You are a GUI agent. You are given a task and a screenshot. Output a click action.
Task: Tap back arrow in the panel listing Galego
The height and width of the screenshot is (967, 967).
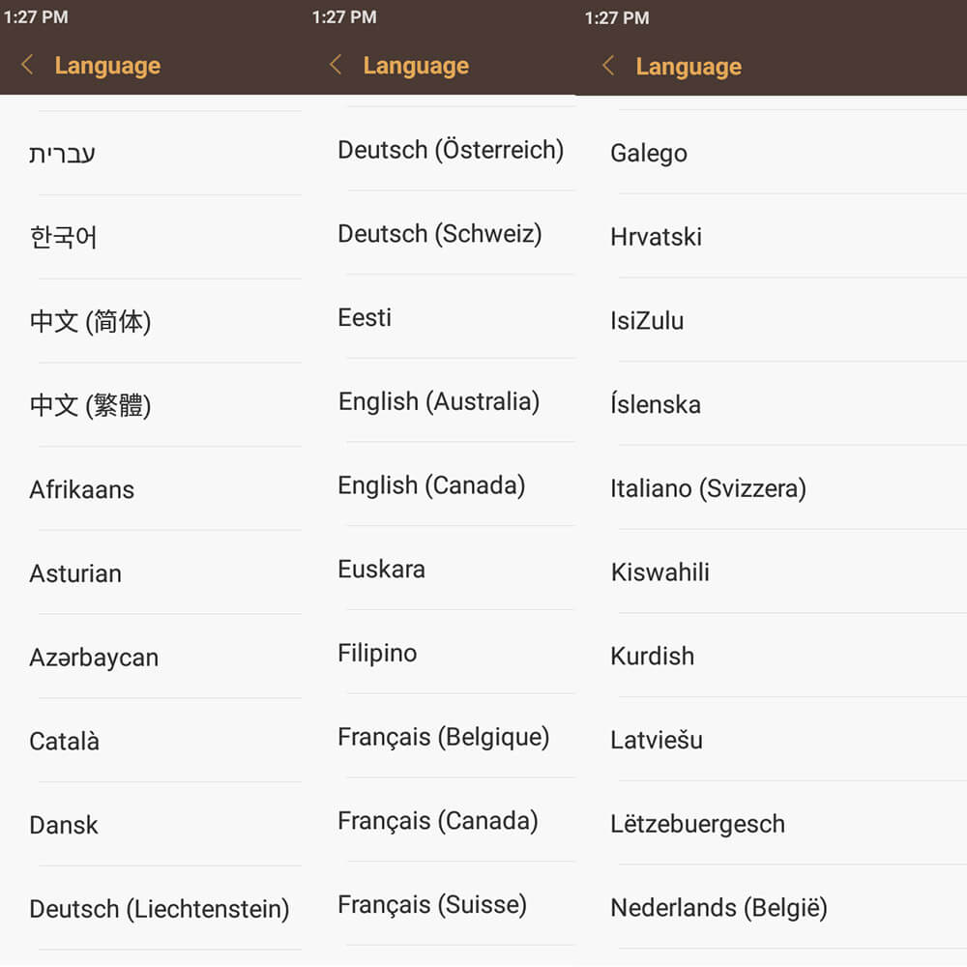[608, 66]
